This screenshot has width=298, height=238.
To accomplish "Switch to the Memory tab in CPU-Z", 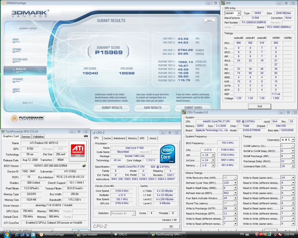I will [132, 138].
